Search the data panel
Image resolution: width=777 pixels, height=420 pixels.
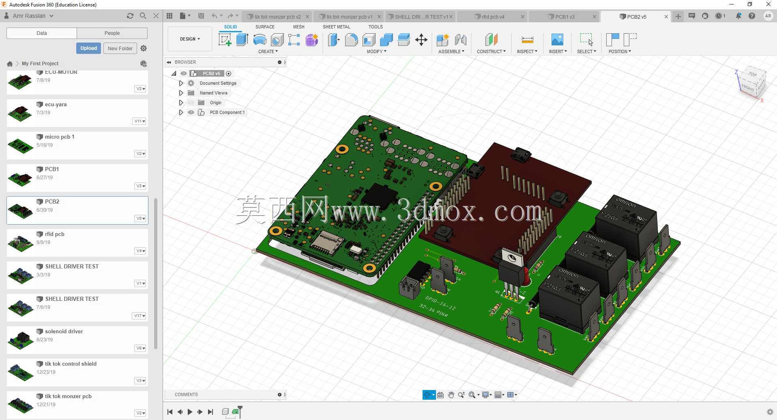pyautogui.click(x=143, y=16)
